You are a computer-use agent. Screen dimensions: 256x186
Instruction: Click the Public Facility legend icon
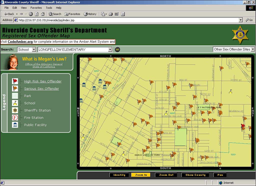(x=15, y=125)
